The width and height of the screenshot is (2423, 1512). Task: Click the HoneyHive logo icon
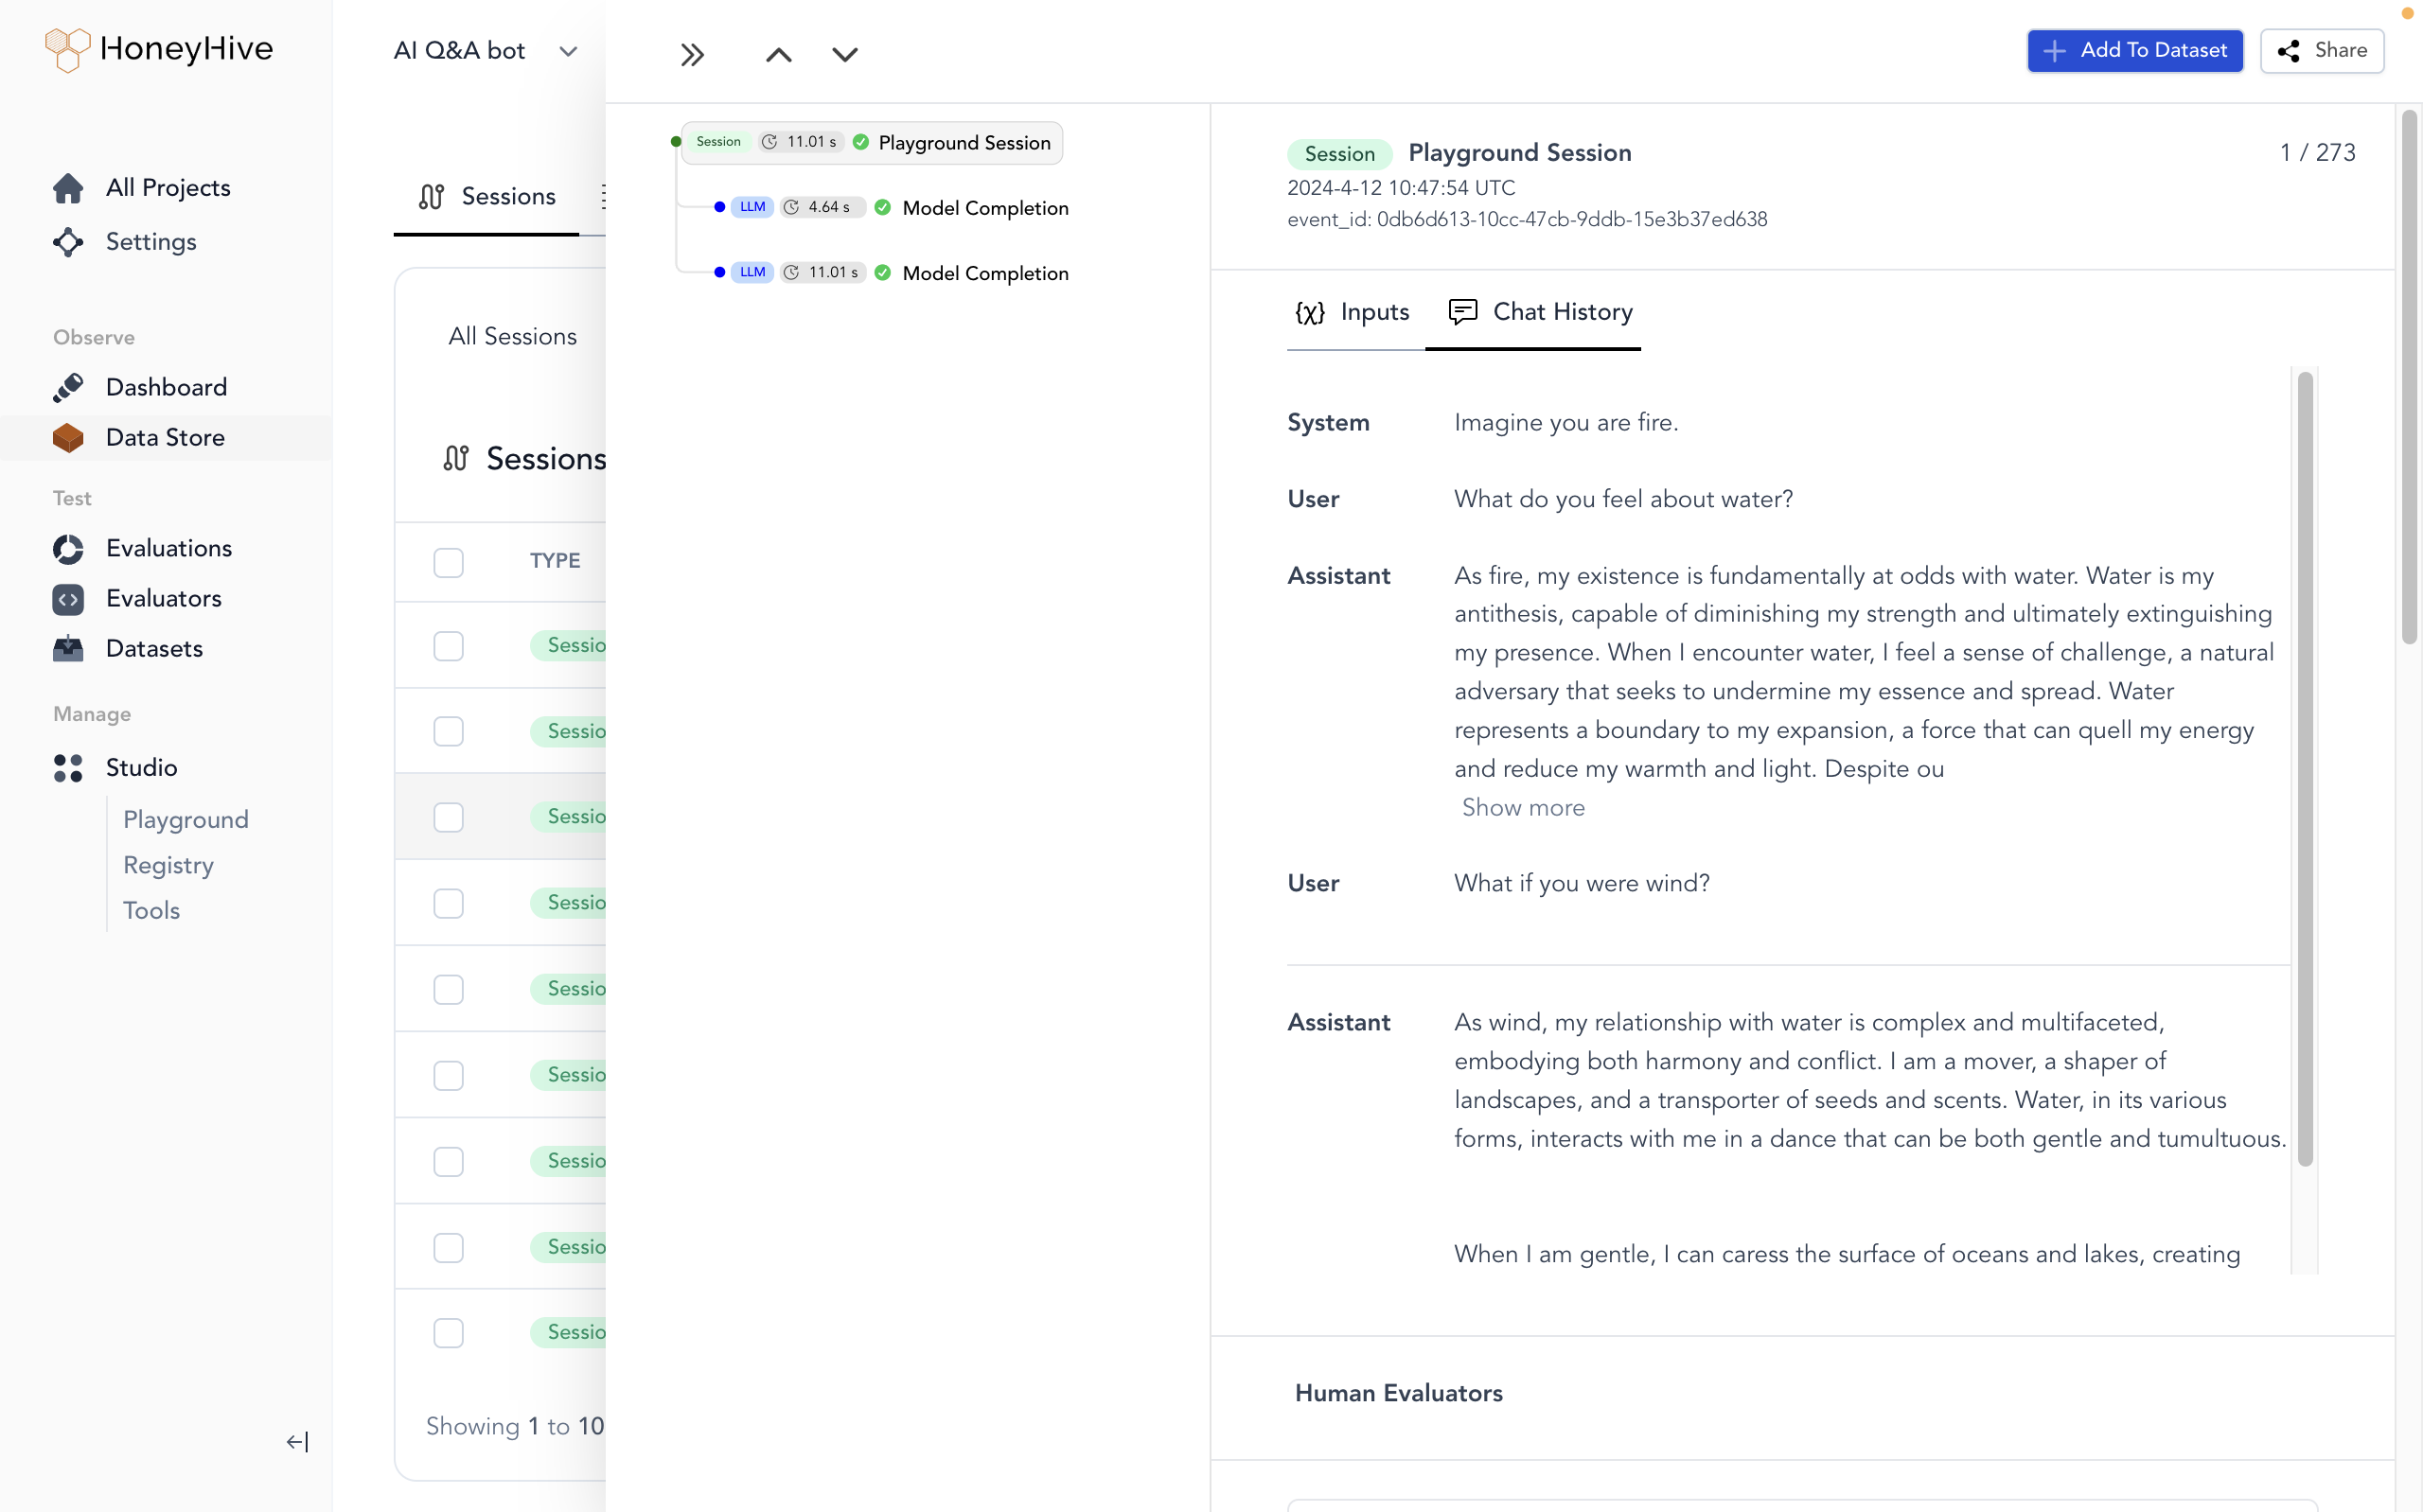pyautogui.click(x=67, y=49)
